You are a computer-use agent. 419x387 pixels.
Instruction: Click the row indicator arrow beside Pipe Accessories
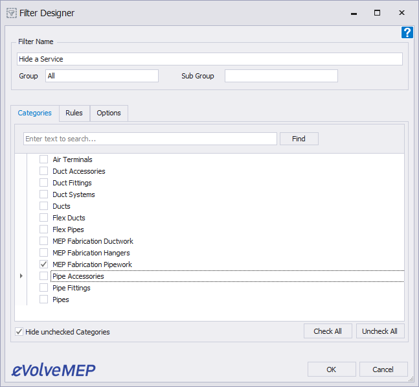21,276
